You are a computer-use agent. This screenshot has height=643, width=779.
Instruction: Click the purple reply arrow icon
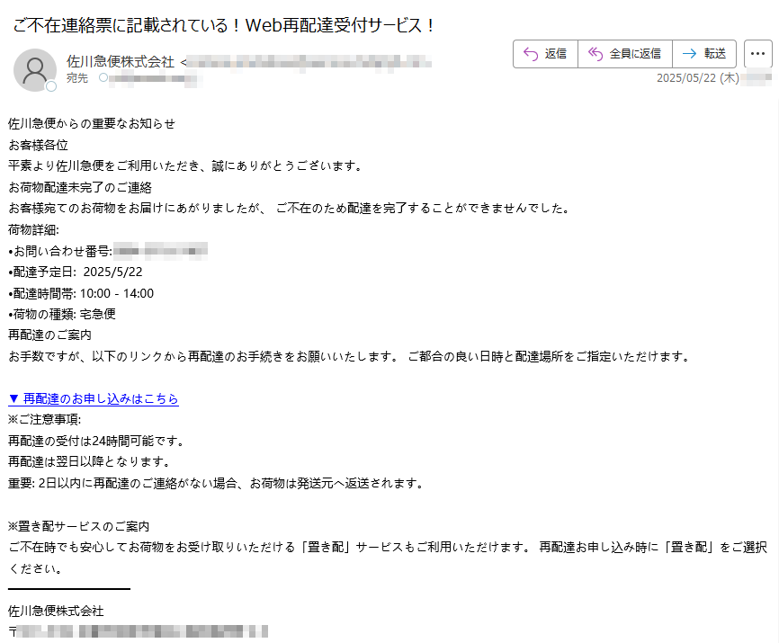(x=531, y=54)
